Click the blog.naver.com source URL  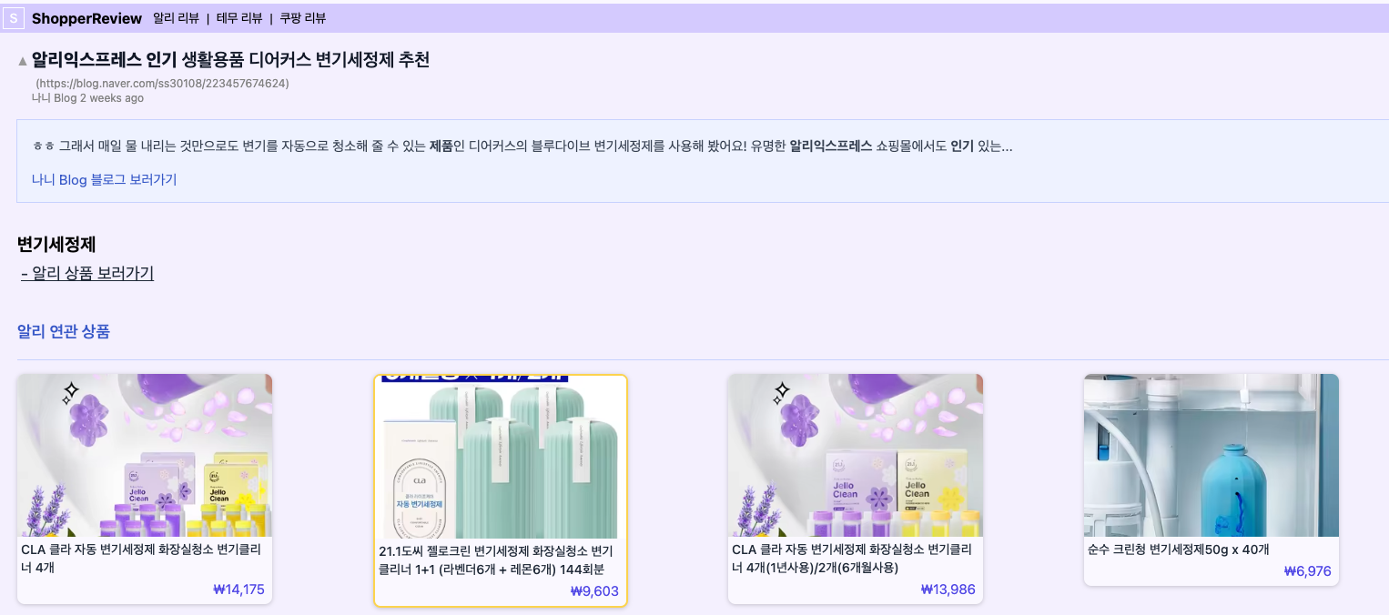pyautogui.click(x=162, y=84)
